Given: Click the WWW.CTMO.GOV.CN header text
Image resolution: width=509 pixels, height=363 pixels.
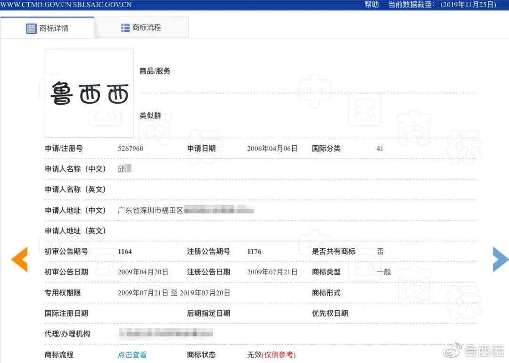Looking at the screenshot, I should (x=36, y=5).
